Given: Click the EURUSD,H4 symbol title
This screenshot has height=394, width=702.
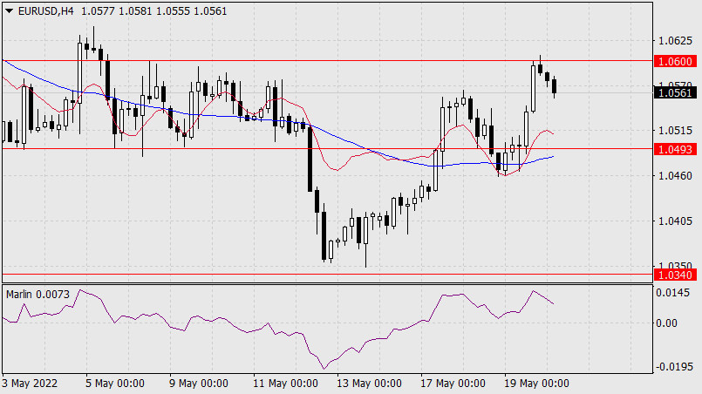Looking at the screenshot, I should point(45,11).
